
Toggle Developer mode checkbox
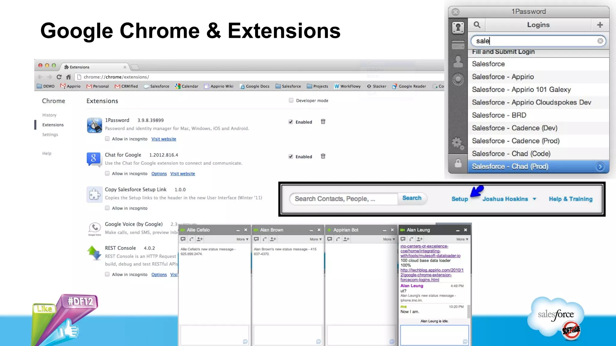tap(291, 100)
